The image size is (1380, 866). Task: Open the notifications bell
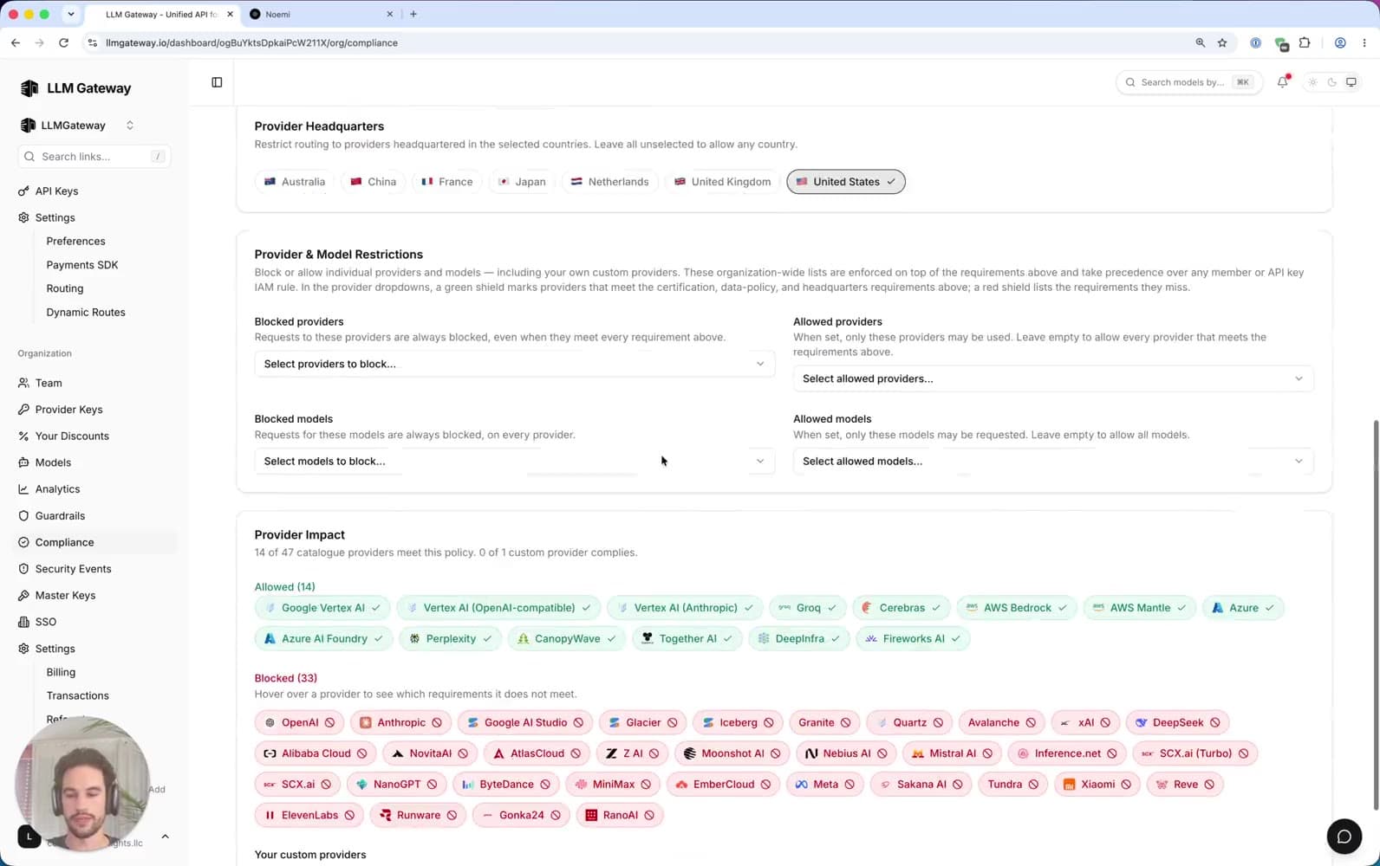[1283, 82]
